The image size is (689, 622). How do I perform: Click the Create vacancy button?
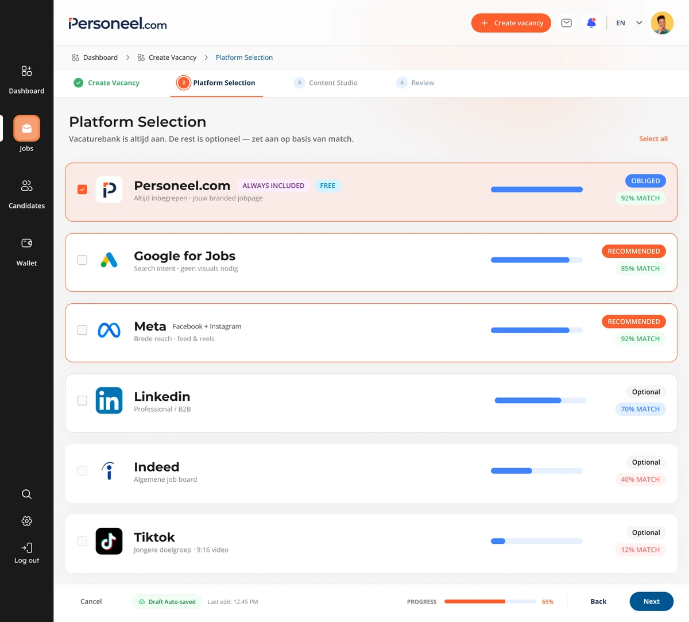coord(511,23)
